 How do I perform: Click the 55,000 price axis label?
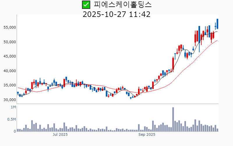pos(9,27)
